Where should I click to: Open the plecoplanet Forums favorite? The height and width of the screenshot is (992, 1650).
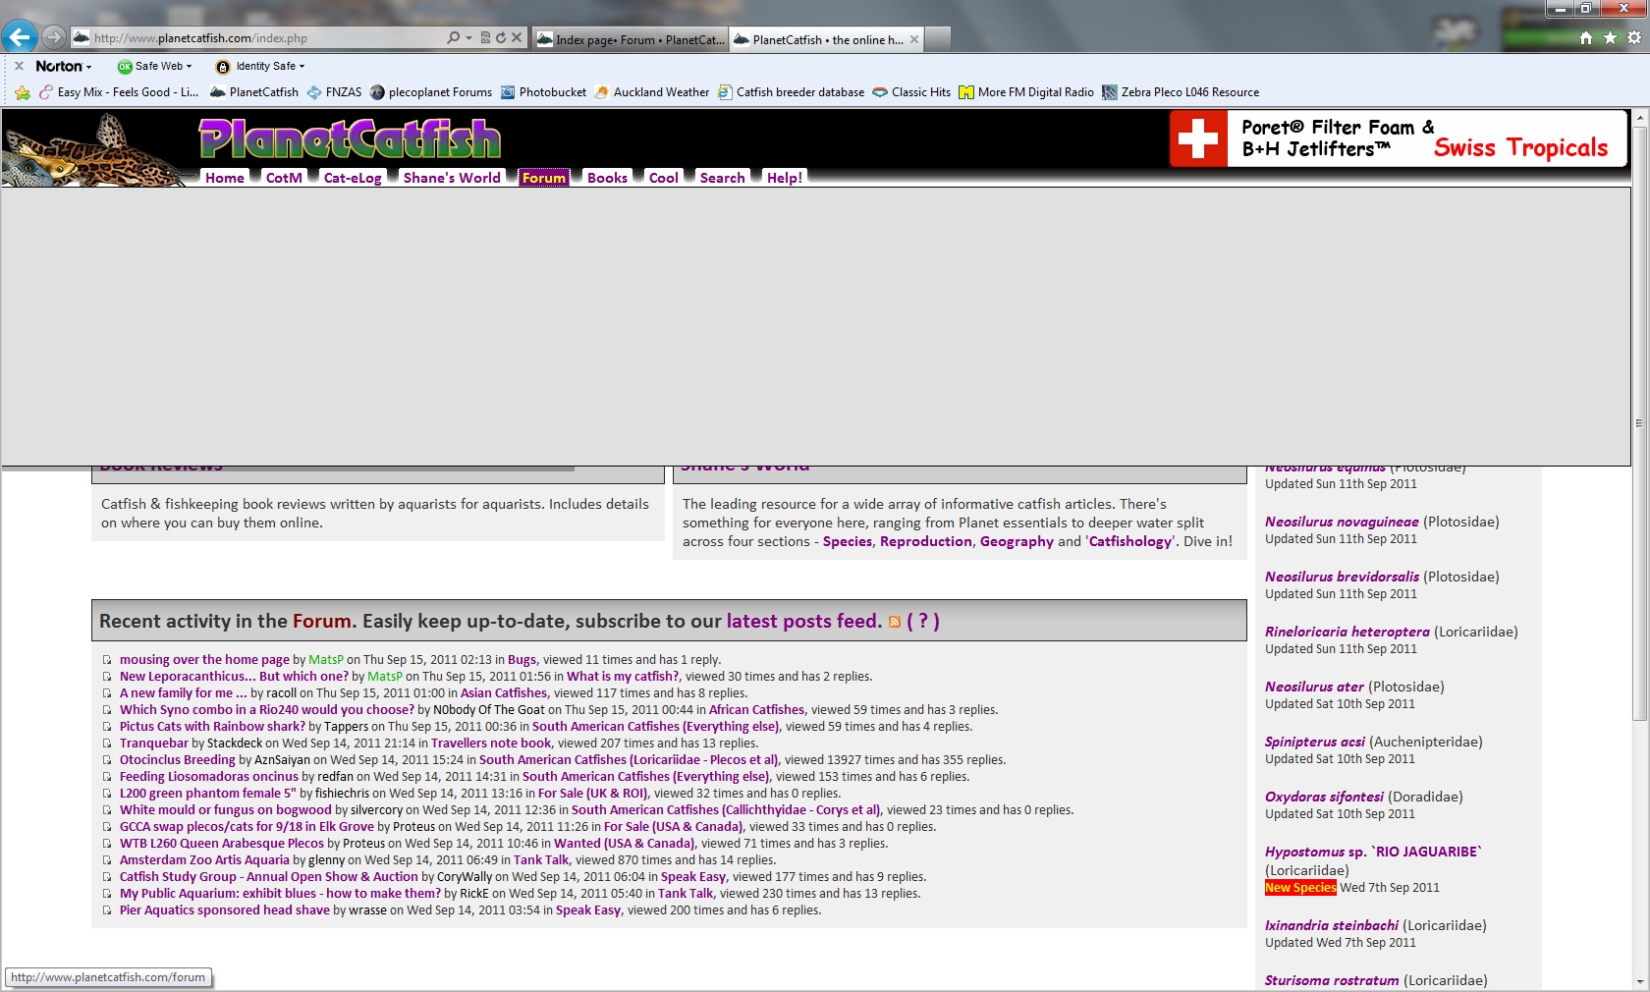[431, 92]
